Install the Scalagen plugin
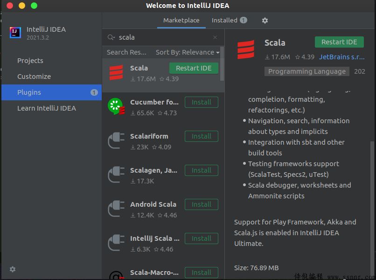Screen dimensions: 376x280 point(202,170)
